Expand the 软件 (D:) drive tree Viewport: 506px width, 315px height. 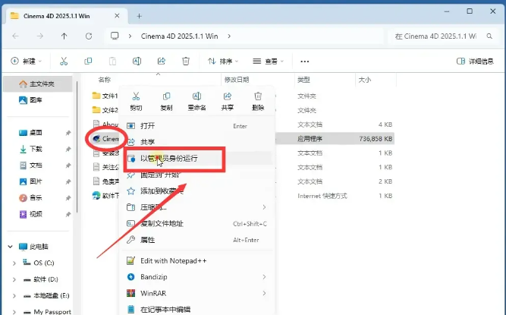[14, 279]
